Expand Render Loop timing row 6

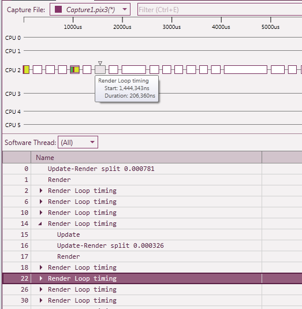pyautogui.click(x=41, y=202)
